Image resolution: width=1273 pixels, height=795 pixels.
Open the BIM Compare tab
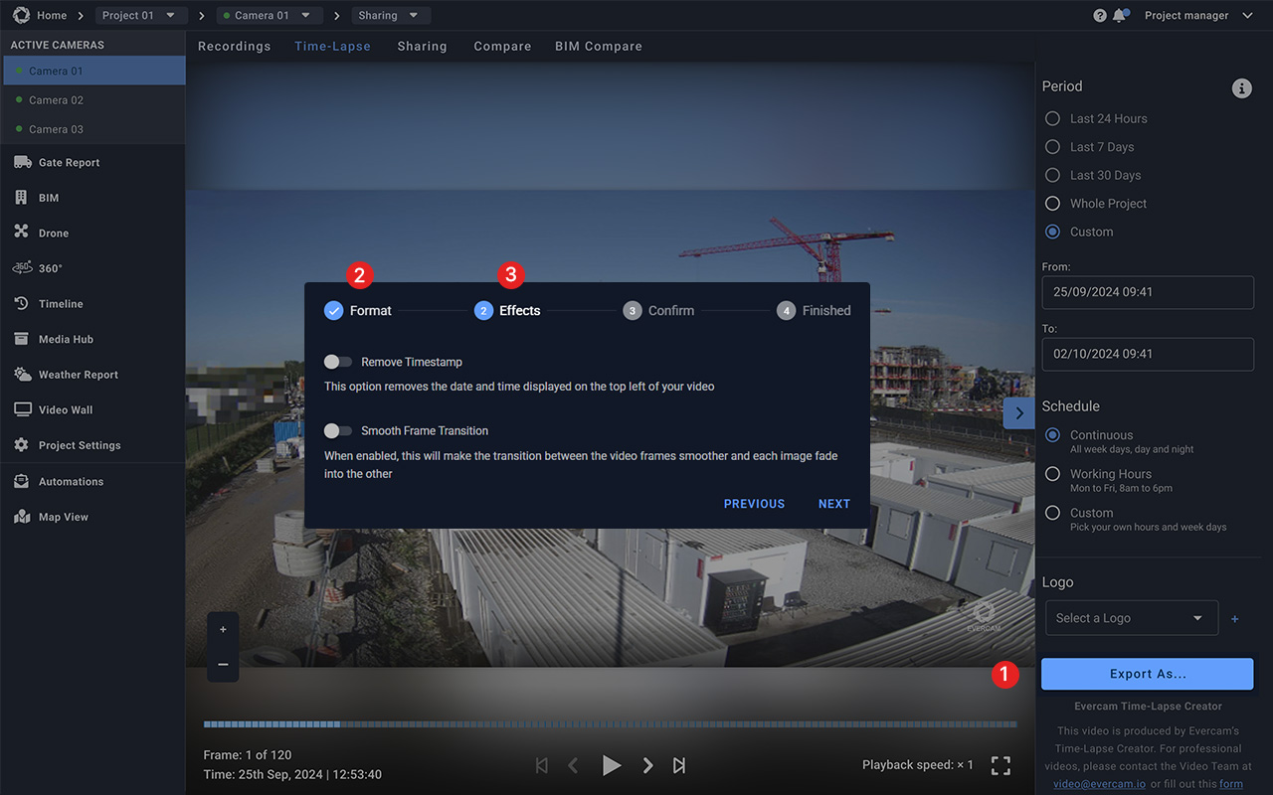click(x=599, y=46)
